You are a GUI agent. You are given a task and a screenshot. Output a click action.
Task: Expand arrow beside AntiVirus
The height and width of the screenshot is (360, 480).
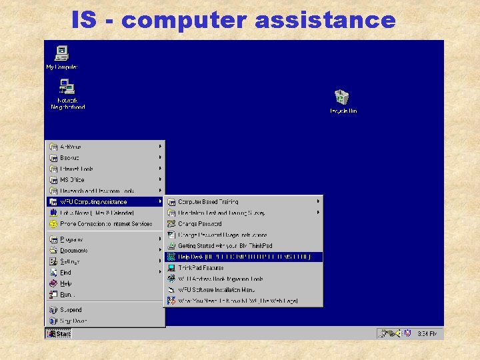[x=160, y=146]
